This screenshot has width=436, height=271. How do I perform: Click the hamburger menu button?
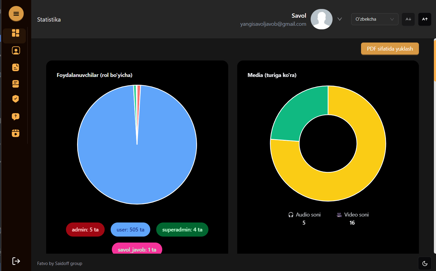coord(16,14)
